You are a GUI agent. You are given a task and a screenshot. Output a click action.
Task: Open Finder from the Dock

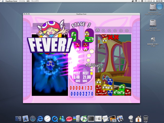(x=18, y=119)
